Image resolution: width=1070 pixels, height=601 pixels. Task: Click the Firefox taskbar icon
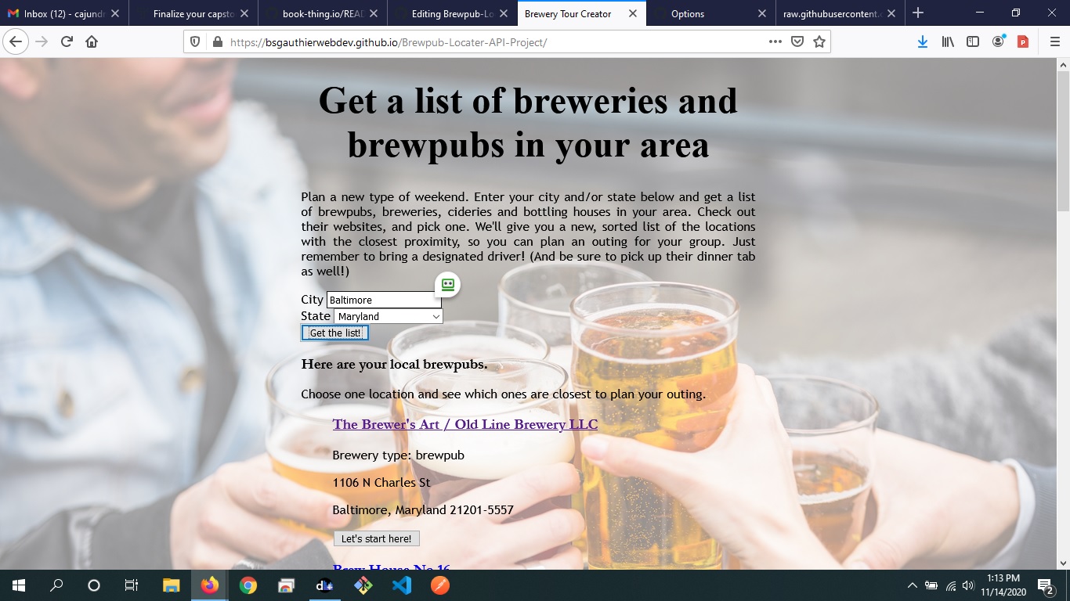pyautogui.click(x=210, y=585)
